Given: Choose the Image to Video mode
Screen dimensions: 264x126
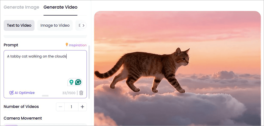Looking at the screenshot, I should click(55, 26).
